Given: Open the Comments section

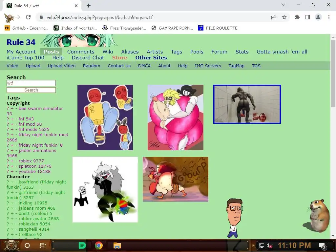Looking at the screenshot, I should tap(81, 52).
